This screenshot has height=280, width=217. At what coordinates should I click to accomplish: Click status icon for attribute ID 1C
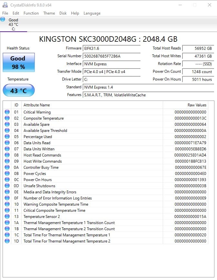pyautogui.click(x=7, y=235)
